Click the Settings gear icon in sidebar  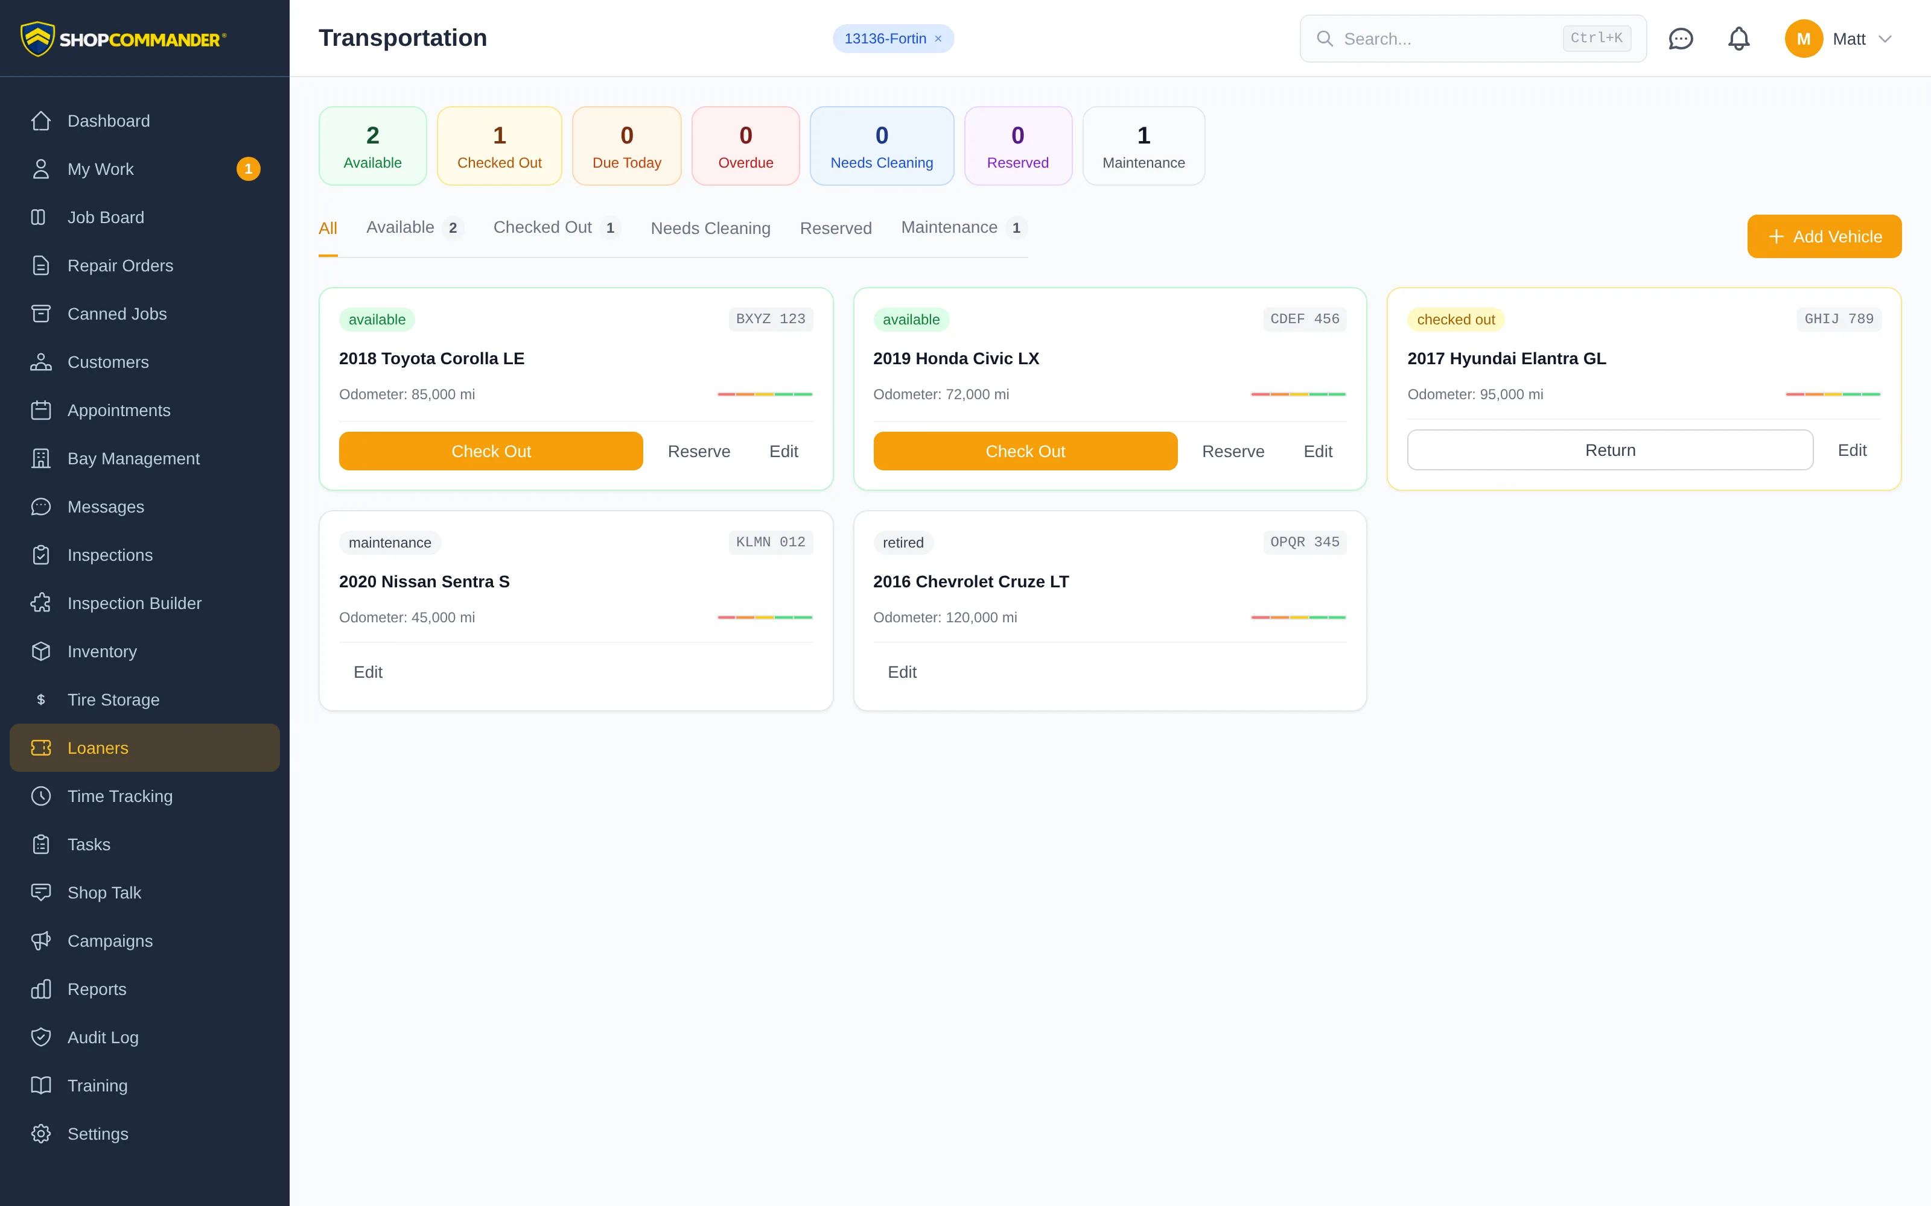(40, 1134)
